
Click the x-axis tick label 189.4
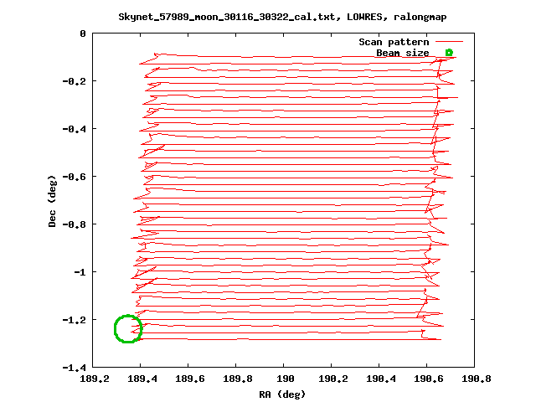coord(142,379)
